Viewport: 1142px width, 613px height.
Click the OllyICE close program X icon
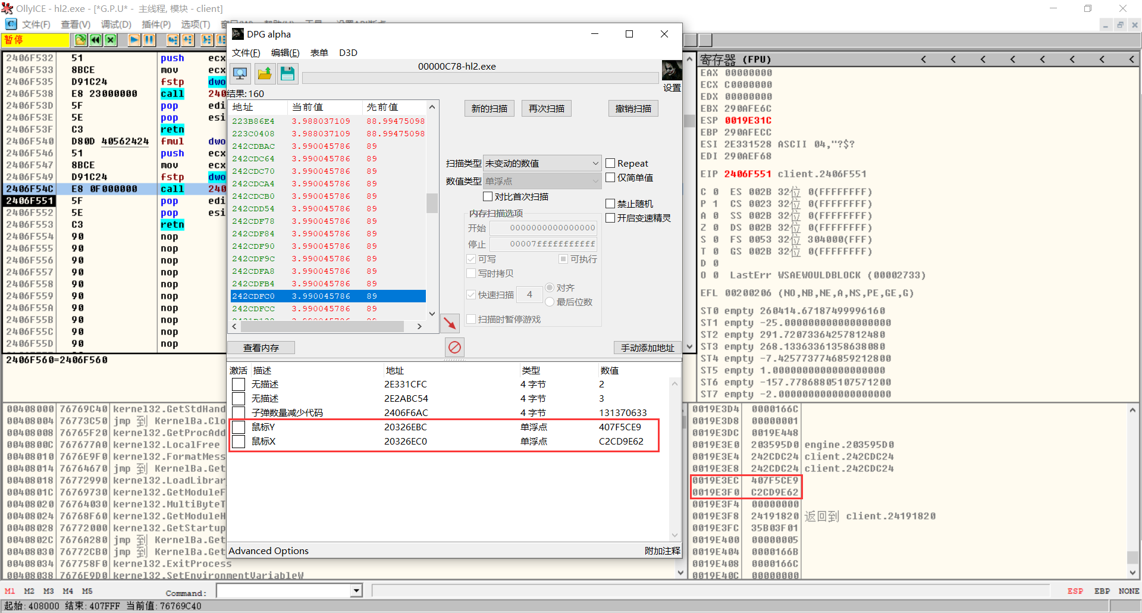(x=111, y=40)
